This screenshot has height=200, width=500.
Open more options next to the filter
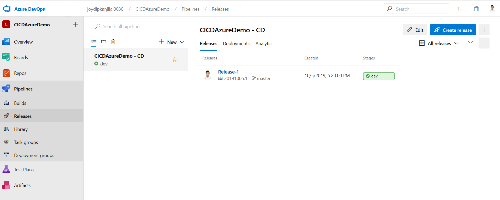point(484,43)
